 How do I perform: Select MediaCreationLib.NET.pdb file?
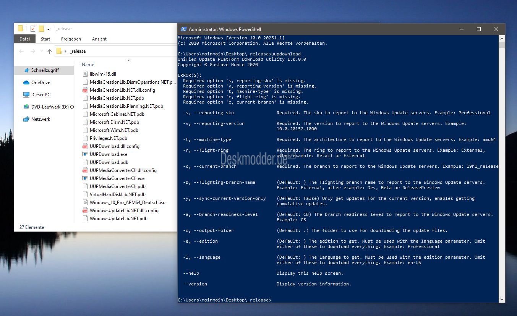pos(117,98)
